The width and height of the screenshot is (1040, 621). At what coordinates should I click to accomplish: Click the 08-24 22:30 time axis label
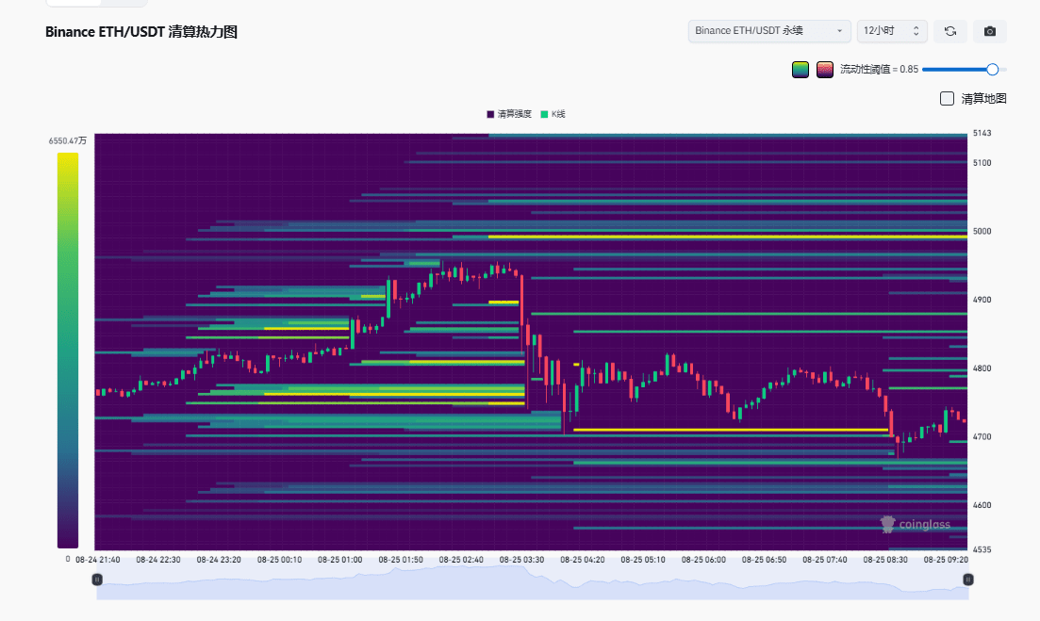157,560
